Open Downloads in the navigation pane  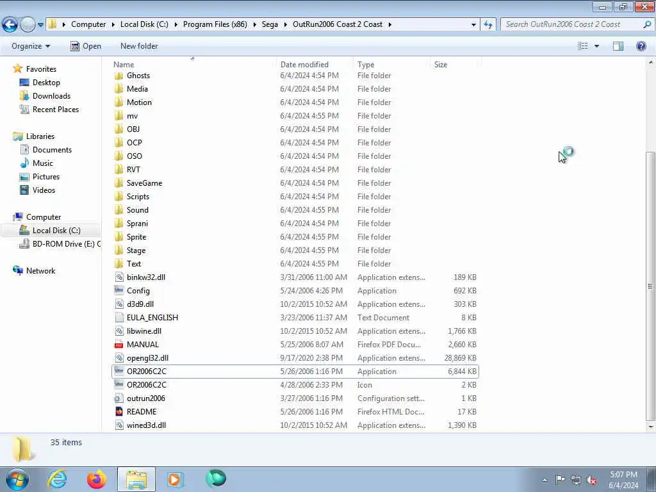click(51, 96)
